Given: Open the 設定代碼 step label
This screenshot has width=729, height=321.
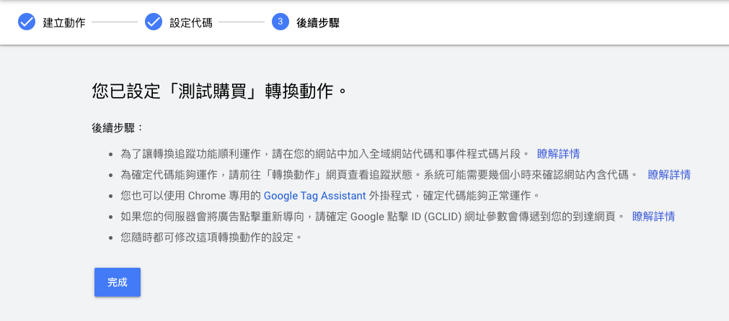Looking at the screenshot, I should 191,23.
